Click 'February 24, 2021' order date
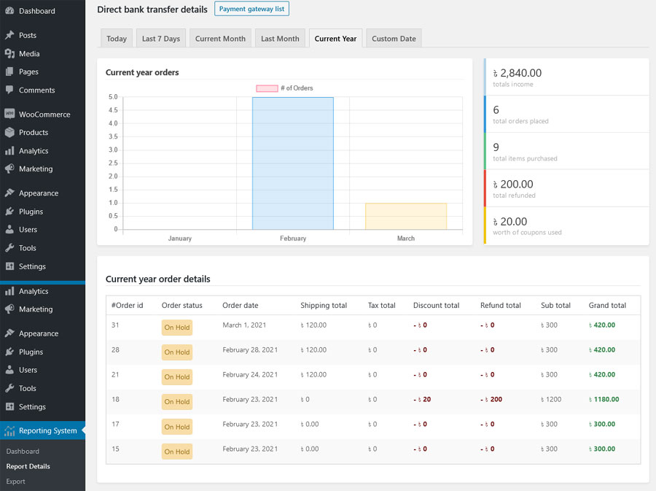The width and height of the screenshot is (656, 491). pyautogui.click(x=250, y=374)
